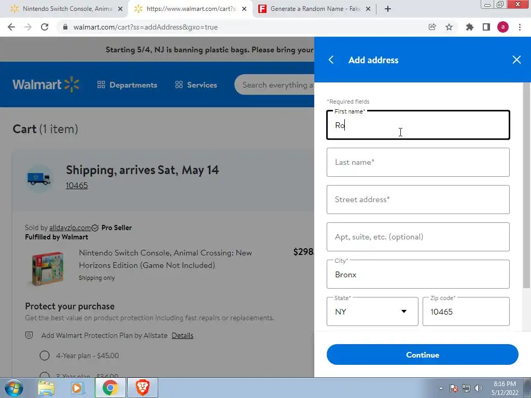Open the State dropdown showing NY
The image size is (531, 398).
[372, 311]
